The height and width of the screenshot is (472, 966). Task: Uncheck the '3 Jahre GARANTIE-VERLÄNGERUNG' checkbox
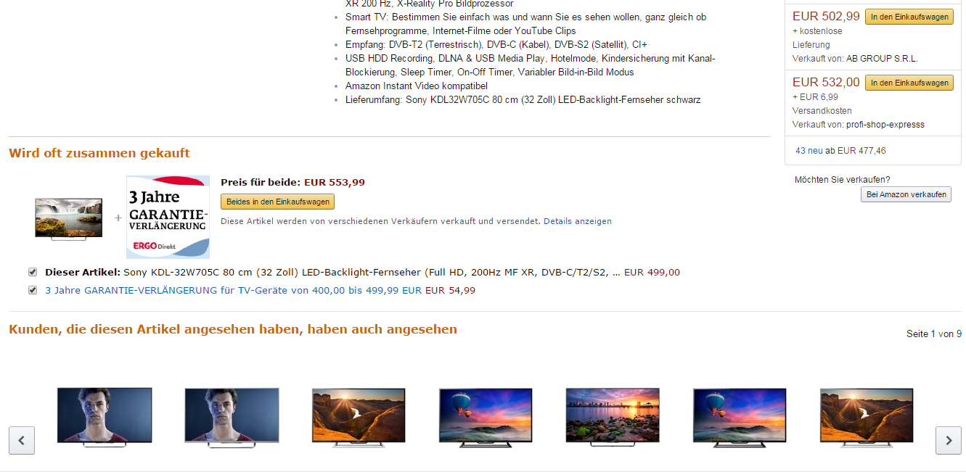coord(33,289)
